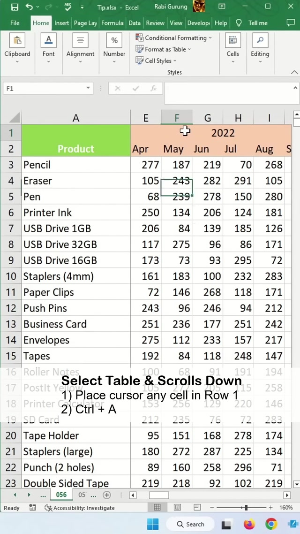Open the Name Box dropdown arrow
The height and width of the screenshot is (534, 300).
[88, 88]
